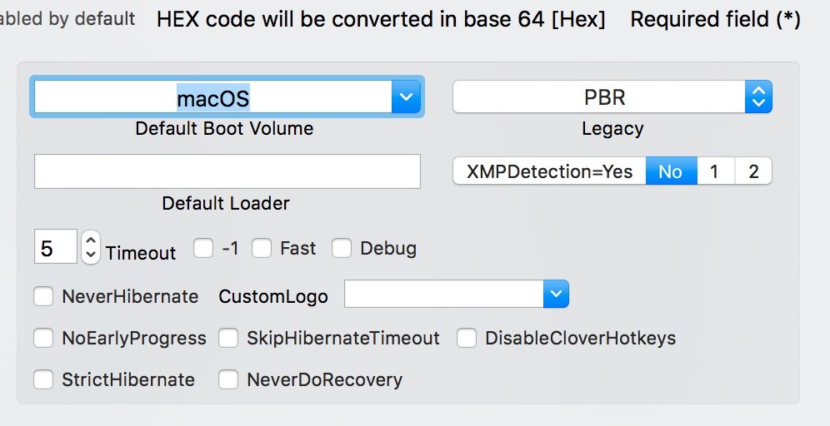
Task: Click the macOS text in boot volume field
Action: point(212,98)
